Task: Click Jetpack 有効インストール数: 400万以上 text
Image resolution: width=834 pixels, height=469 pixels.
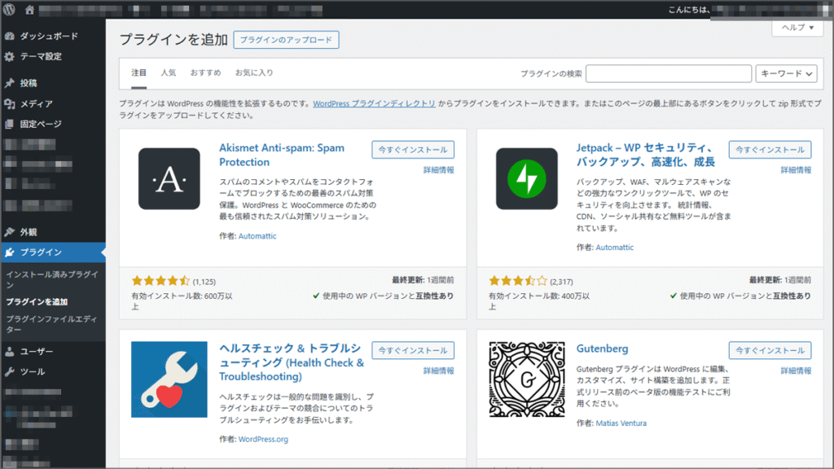Action: click(539, 301)
